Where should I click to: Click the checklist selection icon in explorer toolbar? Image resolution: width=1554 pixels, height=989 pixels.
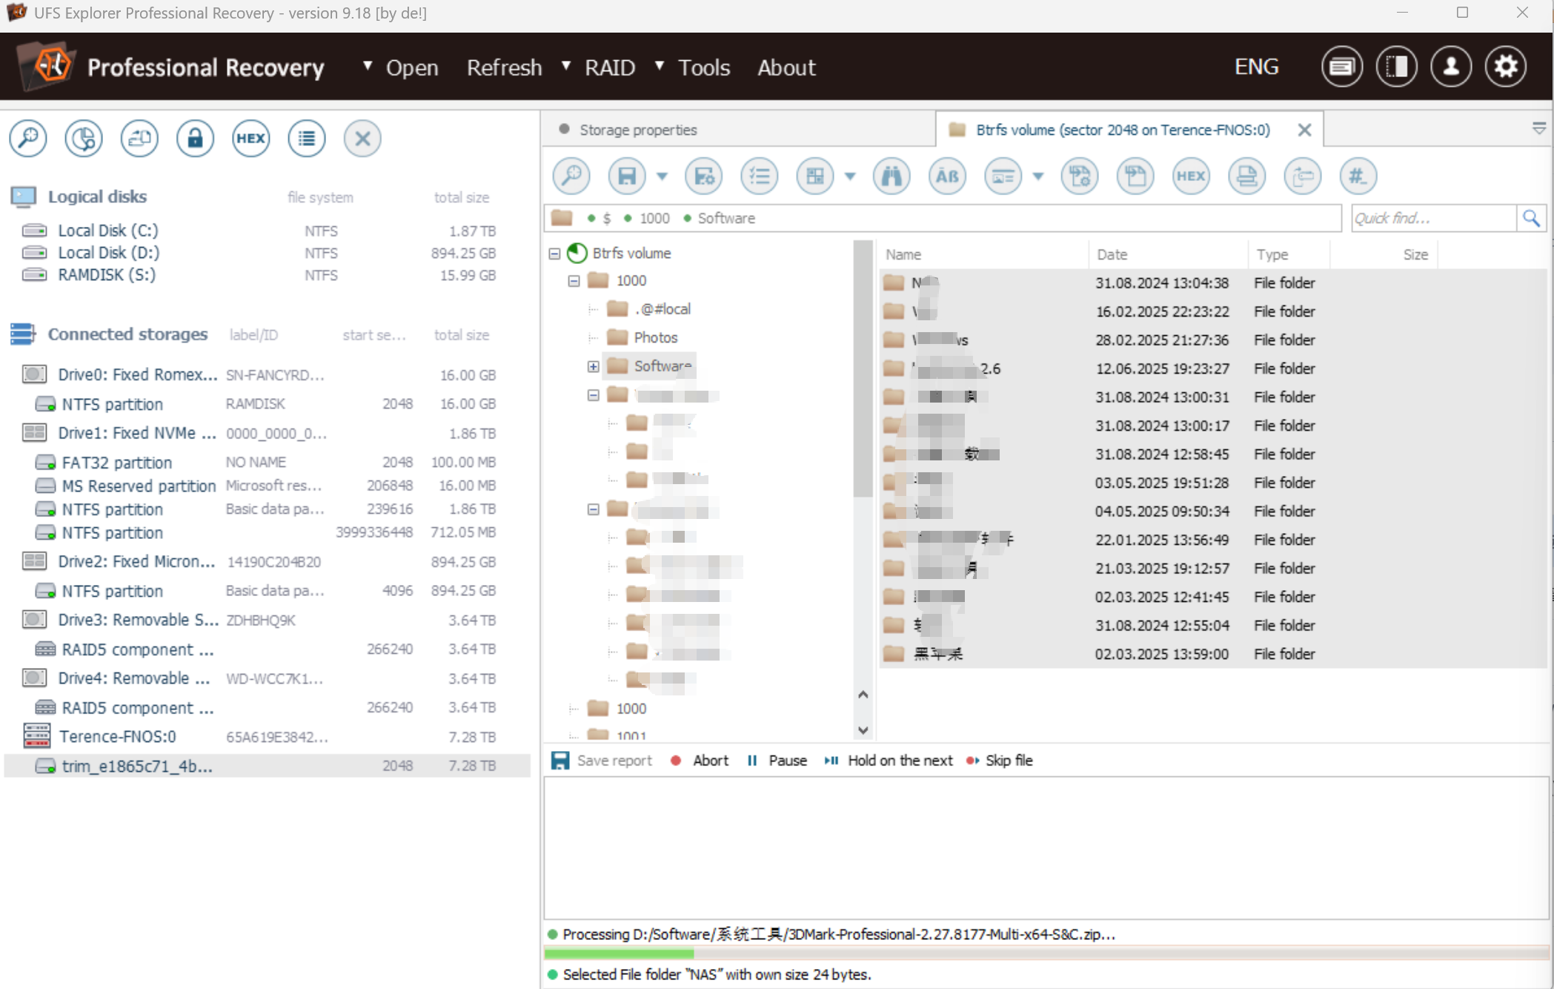point(760,176)
